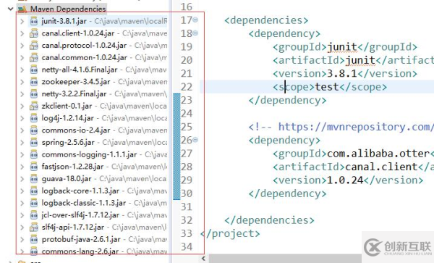Viewport: 434px width, 263px height.
Task: Expand the log4j-1.2.14.jar node
Action: (22, 118)
